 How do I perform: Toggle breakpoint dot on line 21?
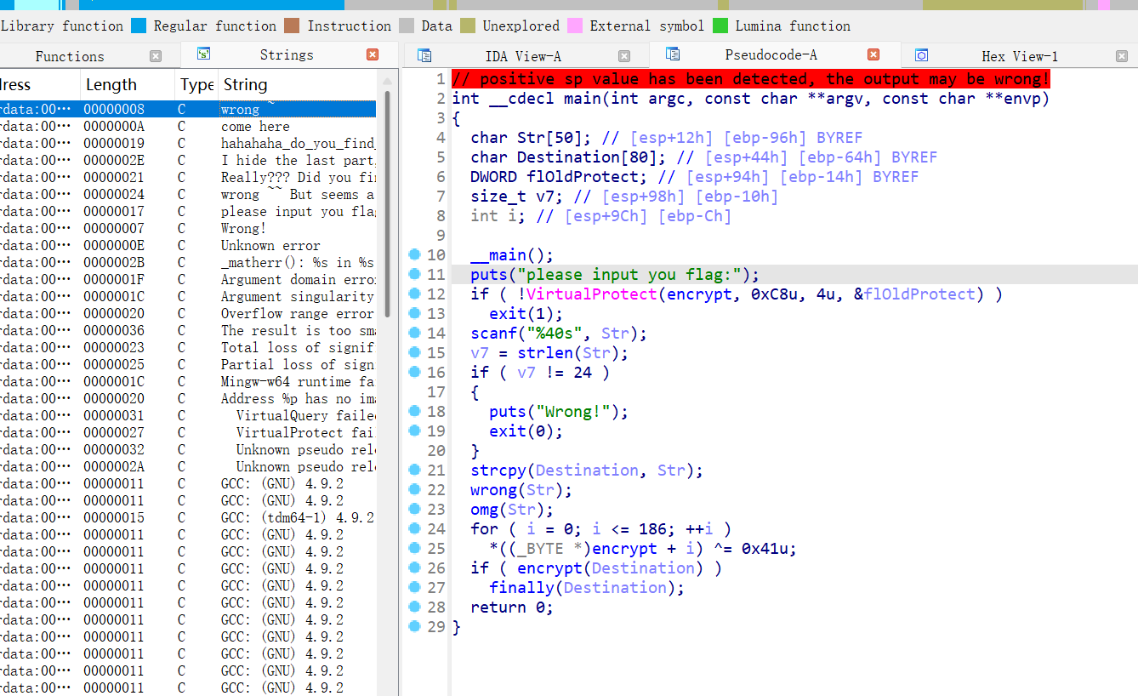pos(414,470)
